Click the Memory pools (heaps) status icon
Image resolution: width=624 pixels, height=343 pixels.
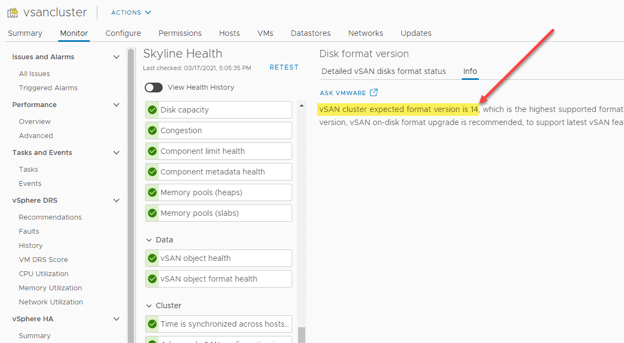152,192
